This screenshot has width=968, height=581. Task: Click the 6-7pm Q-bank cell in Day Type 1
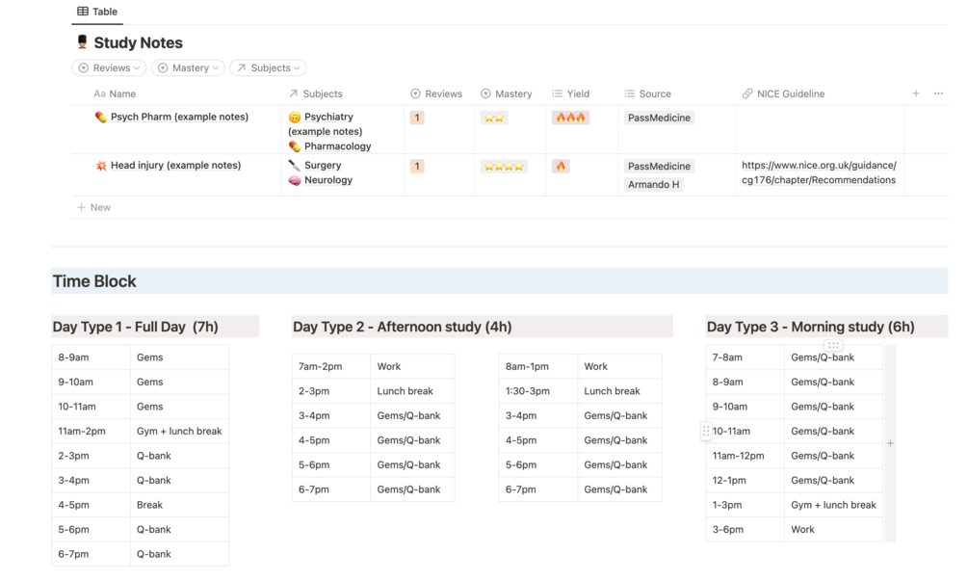click(x=179, y=554)
